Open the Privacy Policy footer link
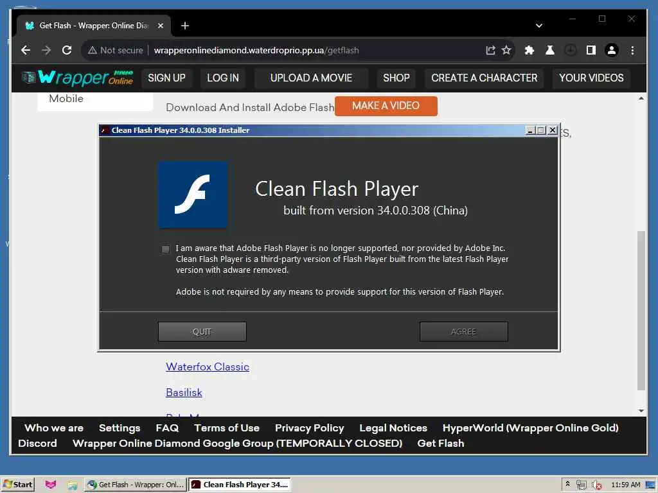Image resolution: width=658 pixels, height=493 pixels. [309, 428]
